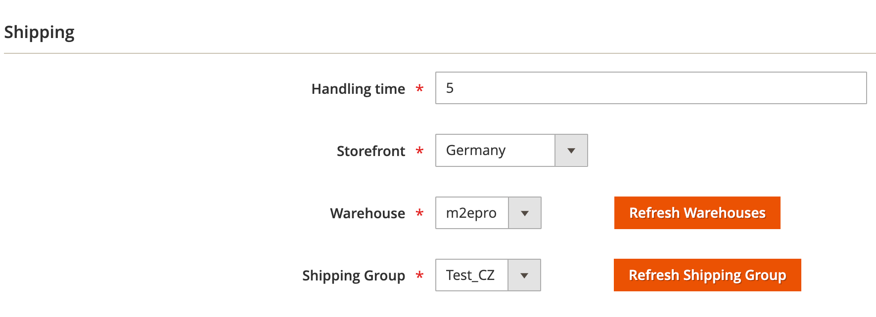Click the Handling time input field
The height and width of the screenshot is (317, 876).
(650, 88)
